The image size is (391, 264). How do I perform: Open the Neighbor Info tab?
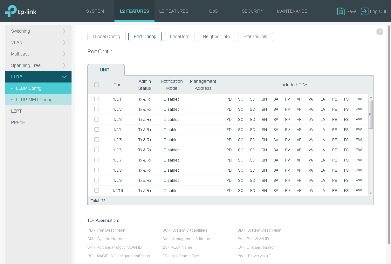tap(216, 36)
